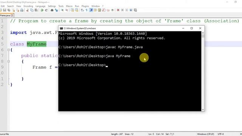Click 'UTF-8' encoding status bar entry
This screenshot has height=136, width=242.
click(x=220, y=134)
